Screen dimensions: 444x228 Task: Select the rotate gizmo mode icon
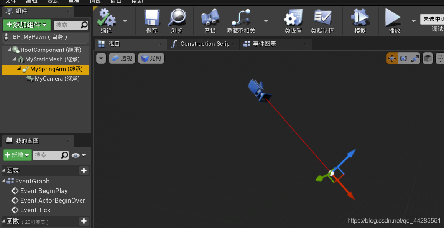click(x=403, y=58)
